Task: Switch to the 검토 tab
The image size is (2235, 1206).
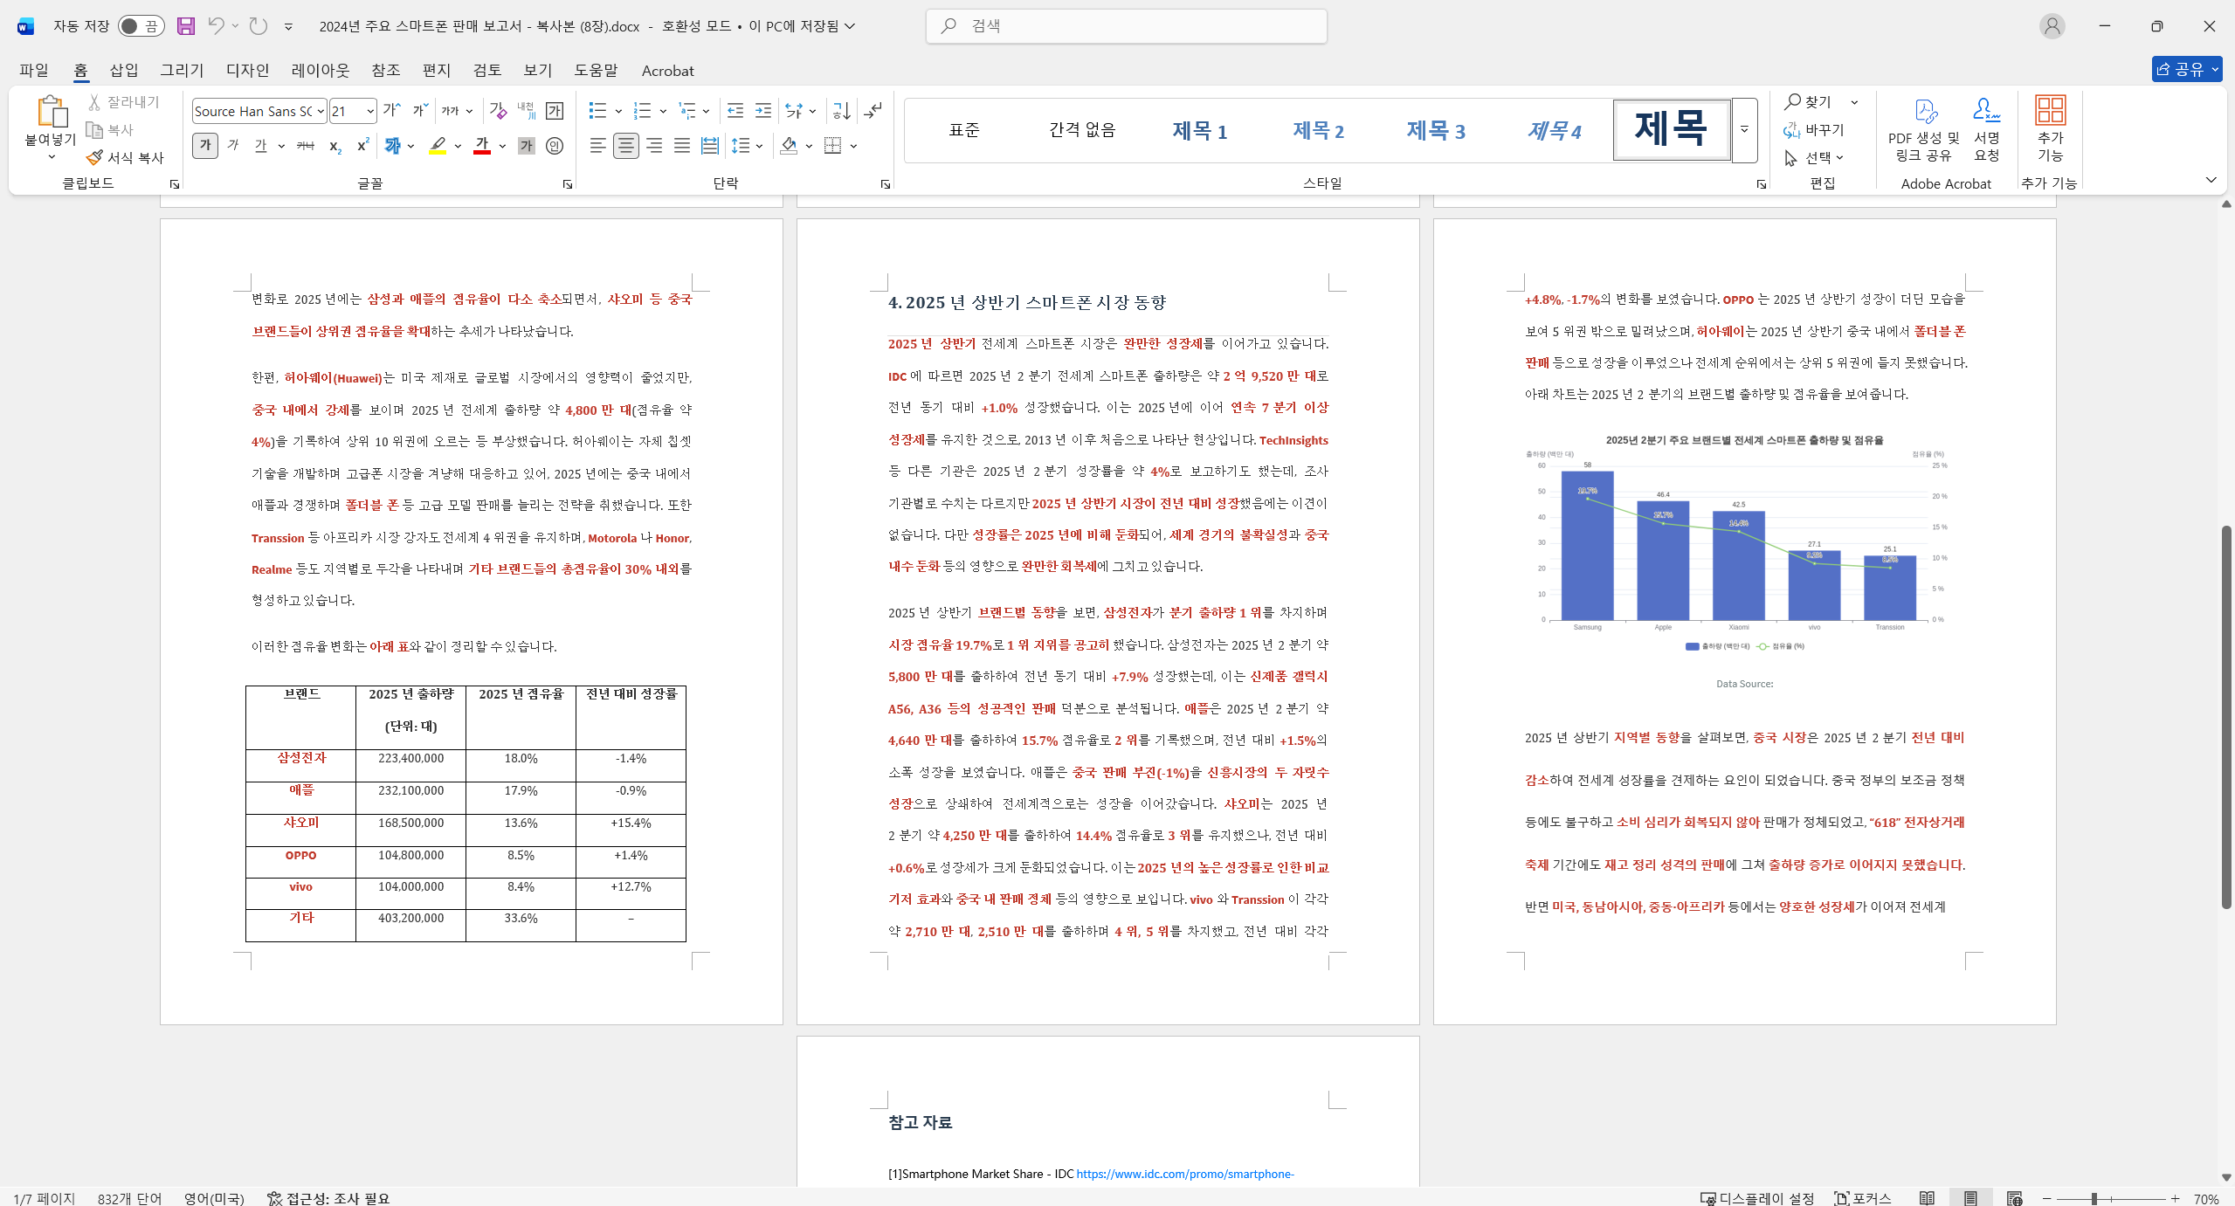Action: [x=486, y=70]
